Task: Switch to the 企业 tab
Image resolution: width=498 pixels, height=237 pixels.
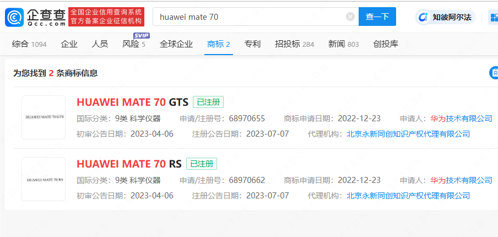Action: (69, 44)
